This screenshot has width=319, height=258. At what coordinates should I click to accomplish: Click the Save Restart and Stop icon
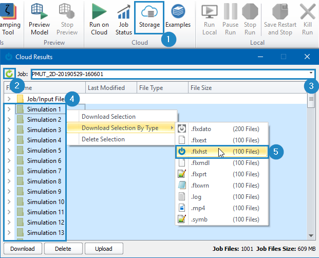(x=280, y=12)
